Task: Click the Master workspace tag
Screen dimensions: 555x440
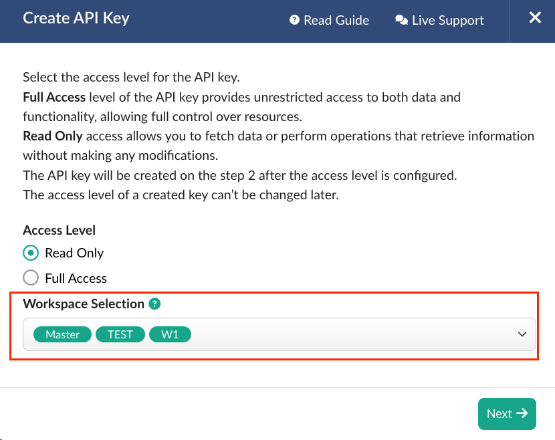Action: (x=62, y=334)
